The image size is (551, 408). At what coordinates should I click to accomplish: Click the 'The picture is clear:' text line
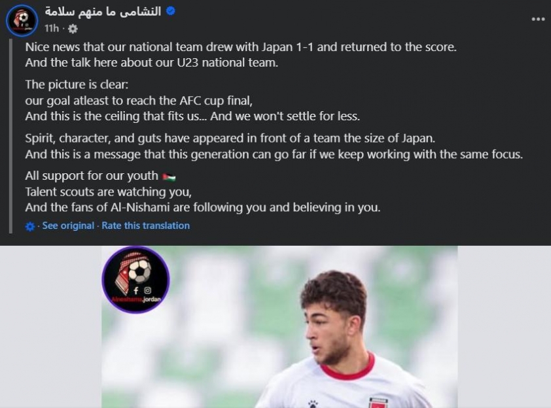click(x=77, y=84)
